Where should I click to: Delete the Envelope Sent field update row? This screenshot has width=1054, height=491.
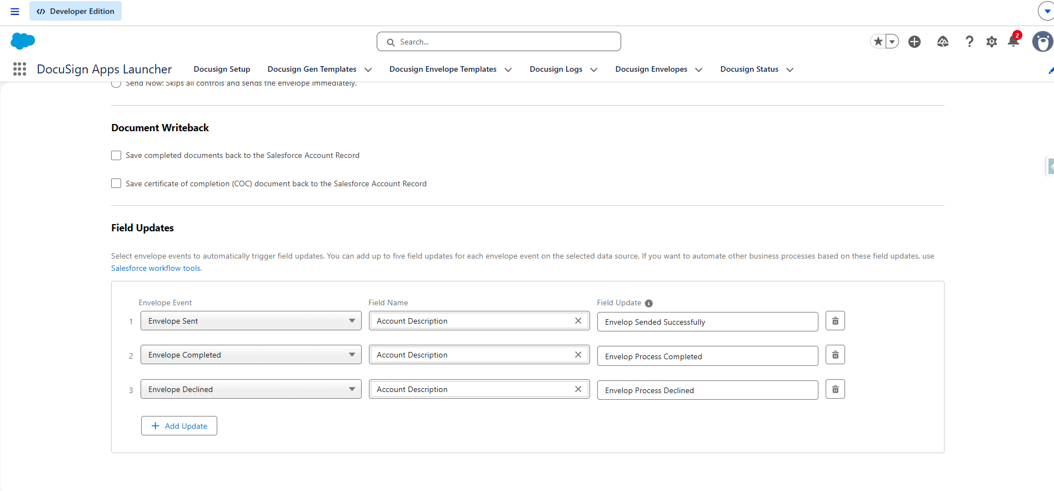click(x=835, y=321)
